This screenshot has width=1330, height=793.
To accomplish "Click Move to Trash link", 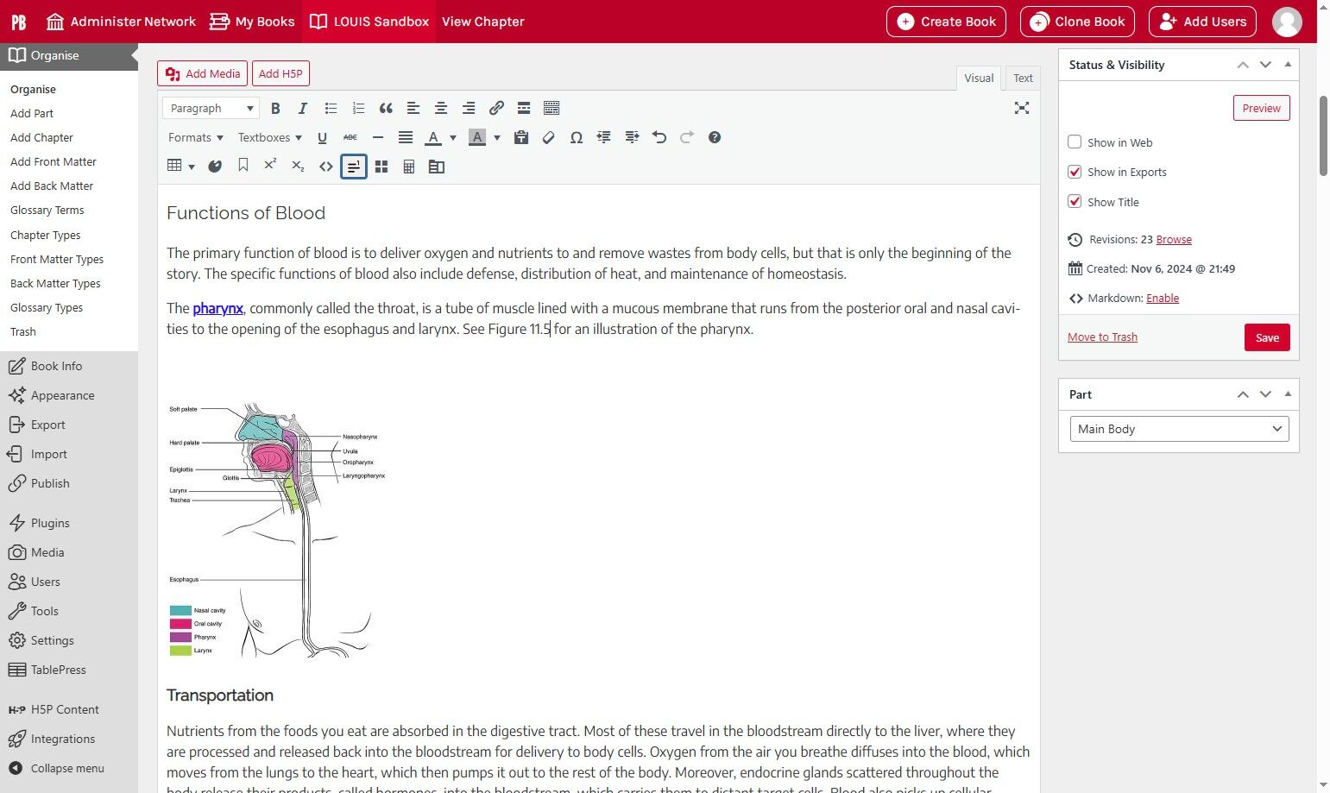I will pyautogui.click(x=1102, y=337).
